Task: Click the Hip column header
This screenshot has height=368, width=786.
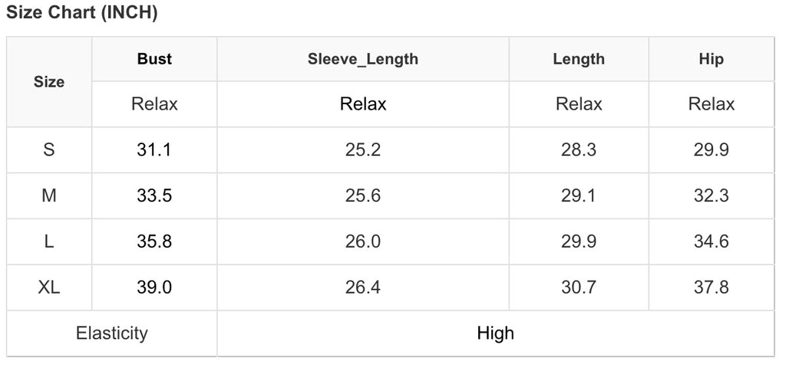Action: [x=712, y=59]
